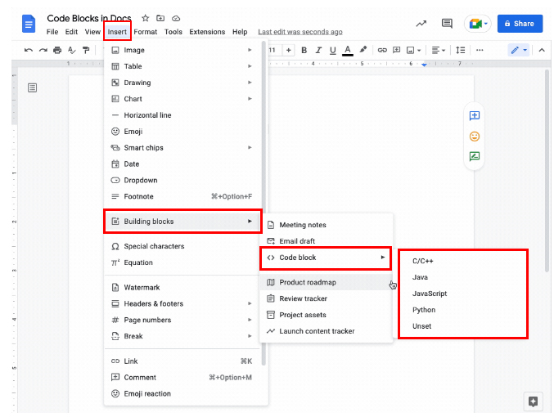The width and height of the screenshot is (554, 417).
Task: Insert a Dropdown
Action: pyautogui.click(x=182, y=180)
